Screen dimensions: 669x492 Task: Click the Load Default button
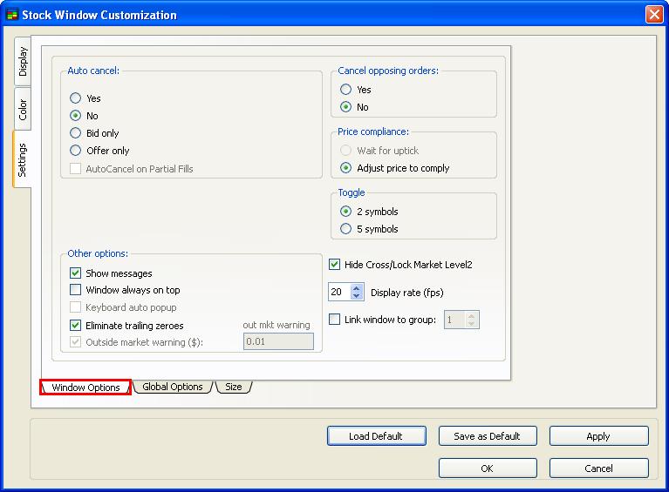(x=377, y=436)
